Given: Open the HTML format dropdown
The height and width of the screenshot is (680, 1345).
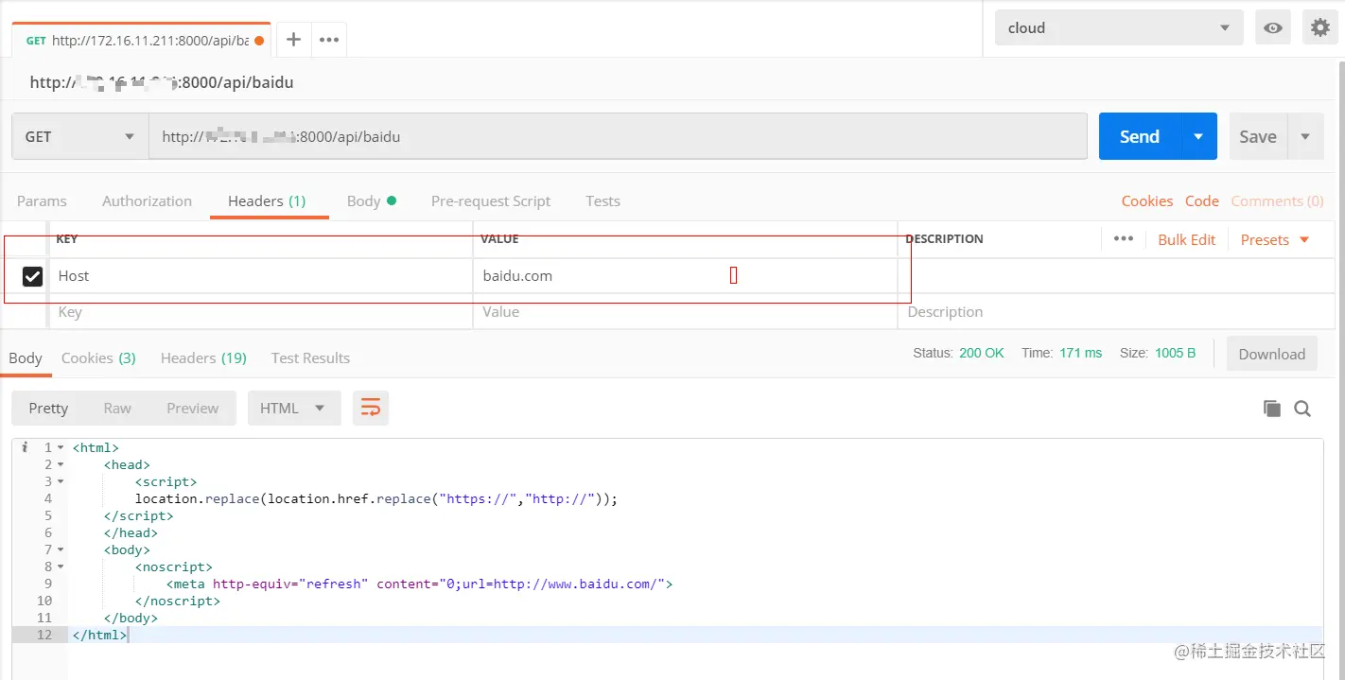Looking at the screenshot, I should [293, 408].
